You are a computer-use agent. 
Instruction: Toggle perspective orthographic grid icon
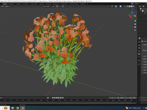point(135,30)
